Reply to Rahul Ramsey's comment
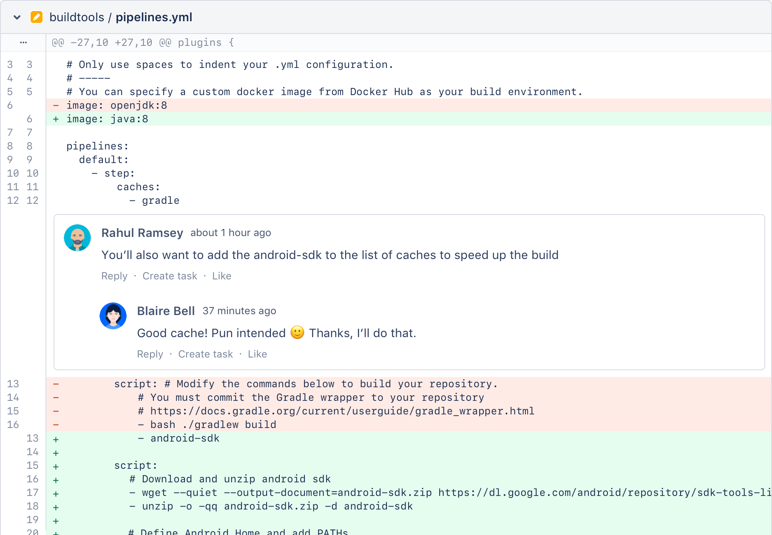 pyautogui.click(x=114, y=276)
